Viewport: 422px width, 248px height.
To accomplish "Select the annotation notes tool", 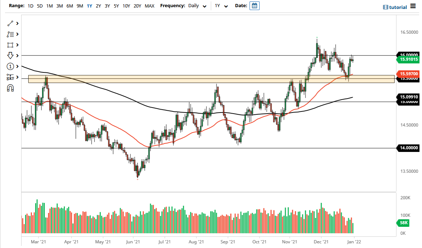I will (x=10, y=34).
